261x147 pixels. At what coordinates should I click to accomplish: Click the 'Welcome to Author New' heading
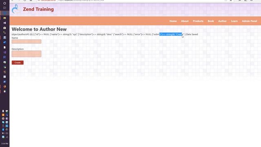pyautogui.click(x=39, y=29)
